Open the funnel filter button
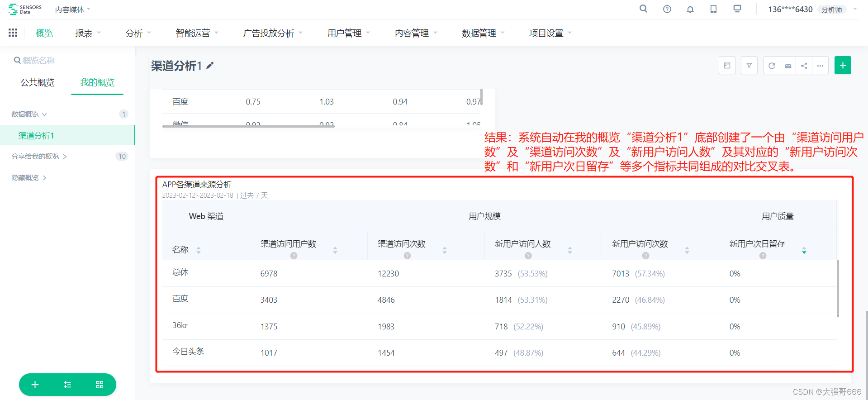 click(749, 66)
